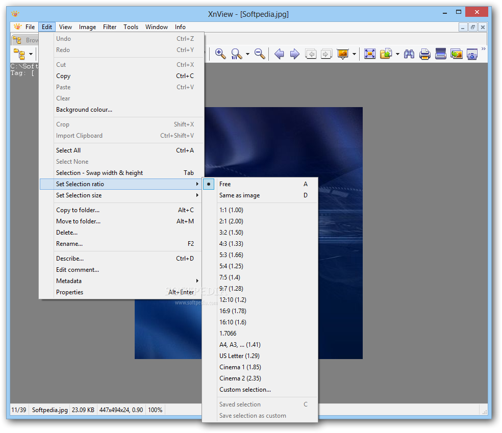This screenshot has width=502, height=433.
Task: Click the screen capture camera icon
Action: (472, 54)
